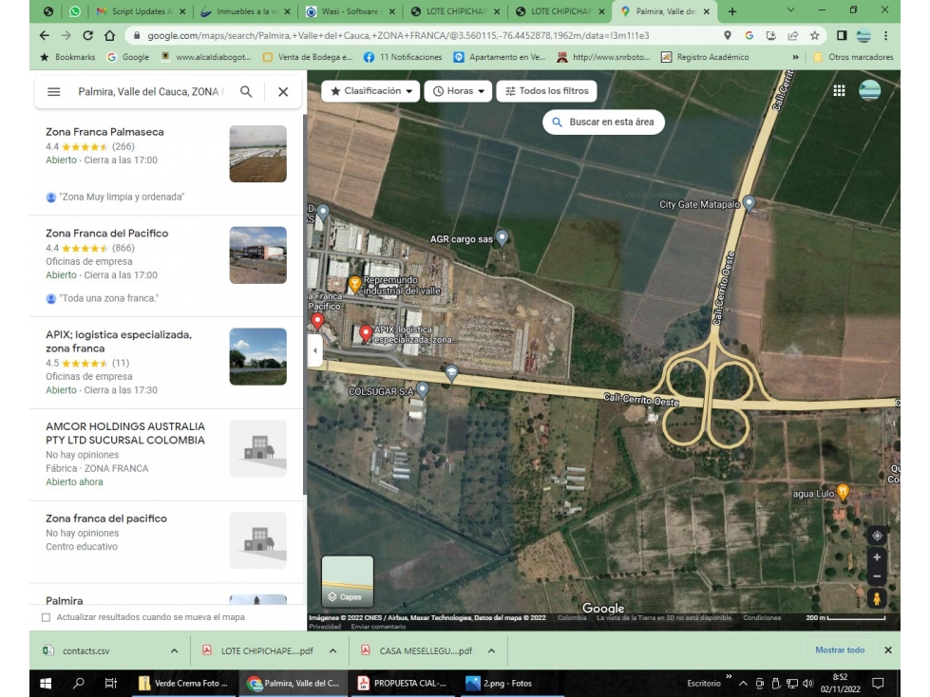The width and height of the screenshot is (930, 697).
Task: Open a new browser tab
Action: [x=732, y=11]
